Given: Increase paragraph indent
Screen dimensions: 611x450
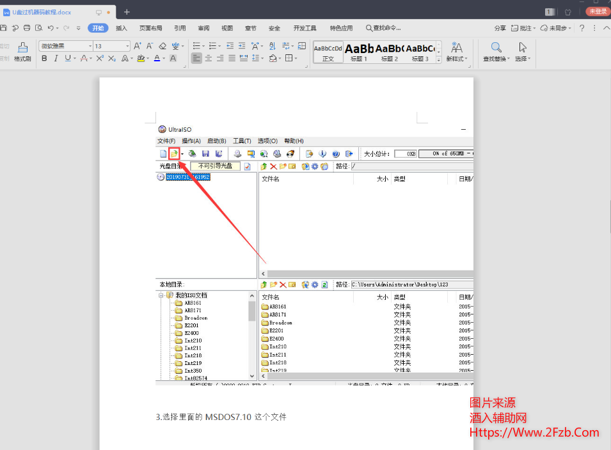Looking at the screenshot, I should pos(242,46).
